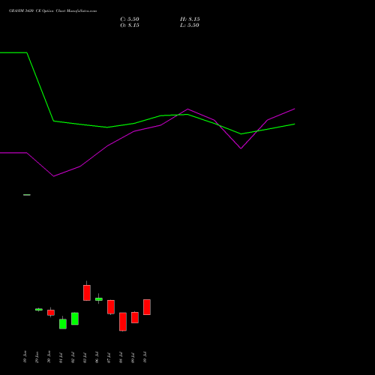This screenshot has width=375, height=375.
Task: Click the red candle above the 30 Jun label
Action: click(51, 313)
